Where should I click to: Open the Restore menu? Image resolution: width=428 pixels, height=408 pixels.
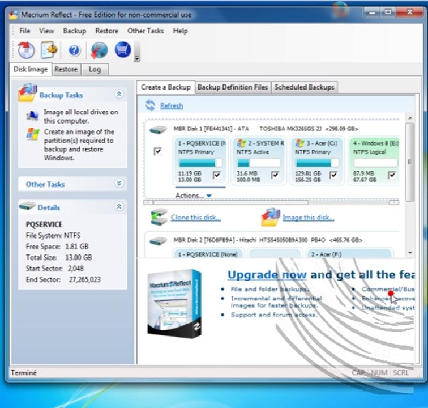(107, 31)
